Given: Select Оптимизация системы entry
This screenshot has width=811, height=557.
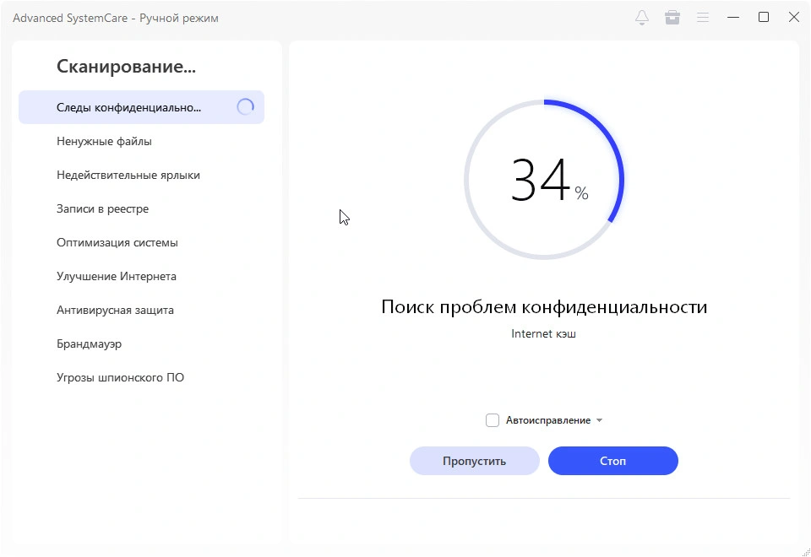Looking at the screenshot, I should pyautogui.click(x=117, y=242).
